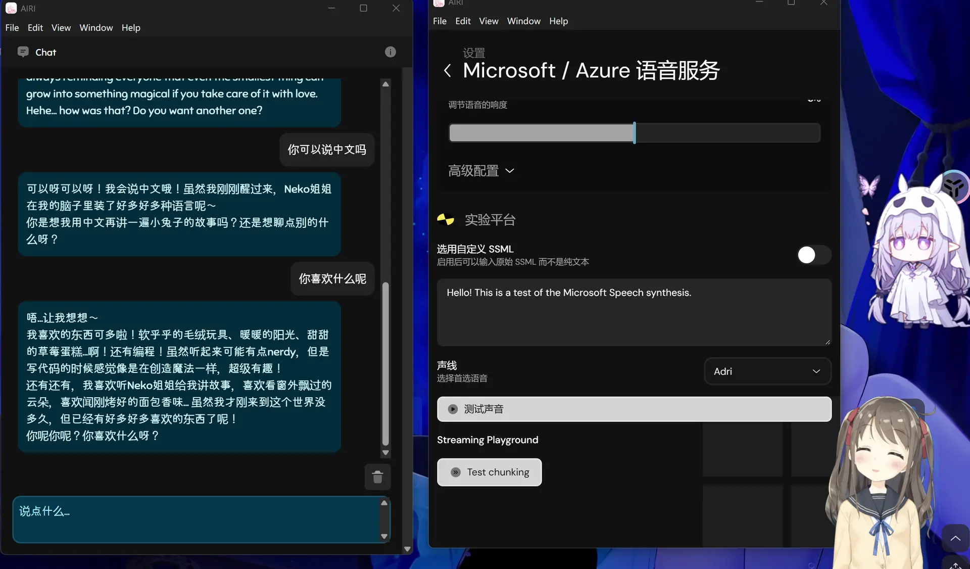Click the reply starting with 可以呀可以呀
Image resolution: width=970 pixels, height=569 pixels.
click(179, 214)
